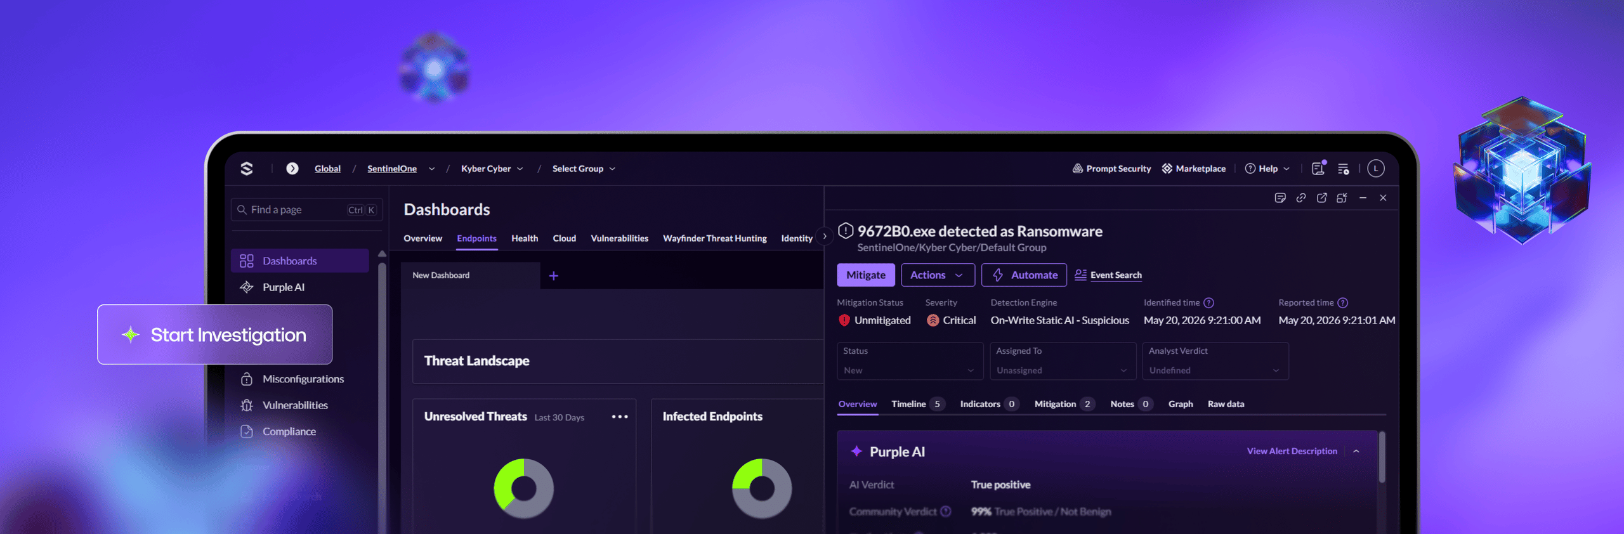This screenshot has width=1624, height=534.
Task: Switch to the Vulnerabilities dashboard tab
Action: point(619,238)
